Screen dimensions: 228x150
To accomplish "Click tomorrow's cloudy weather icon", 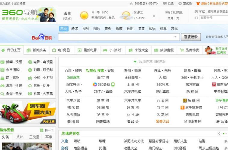I will click(x=126, y=16).
